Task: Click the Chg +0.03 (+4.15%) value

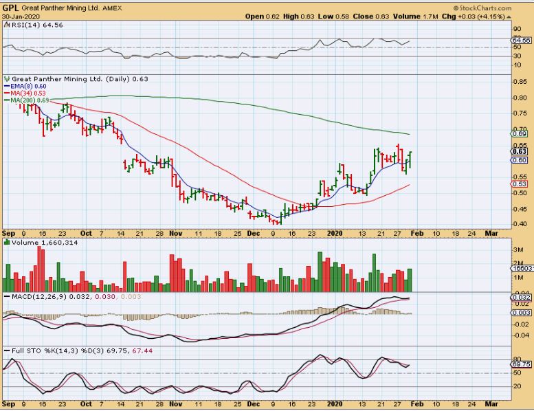Action: click(x=474, y=16)
